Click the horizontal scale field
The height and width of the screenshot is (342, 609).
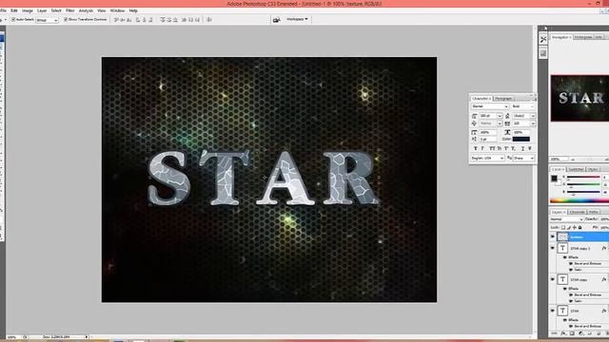point(521,133)
